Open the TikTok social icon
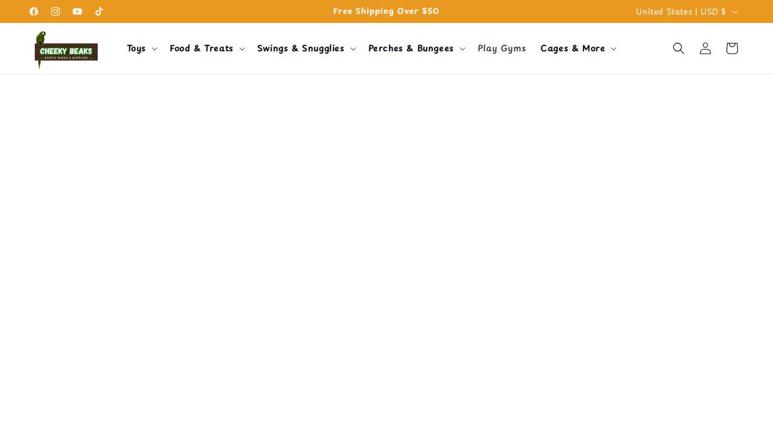Viewport: 773px width, 435px height. click(x=99, y=11)
